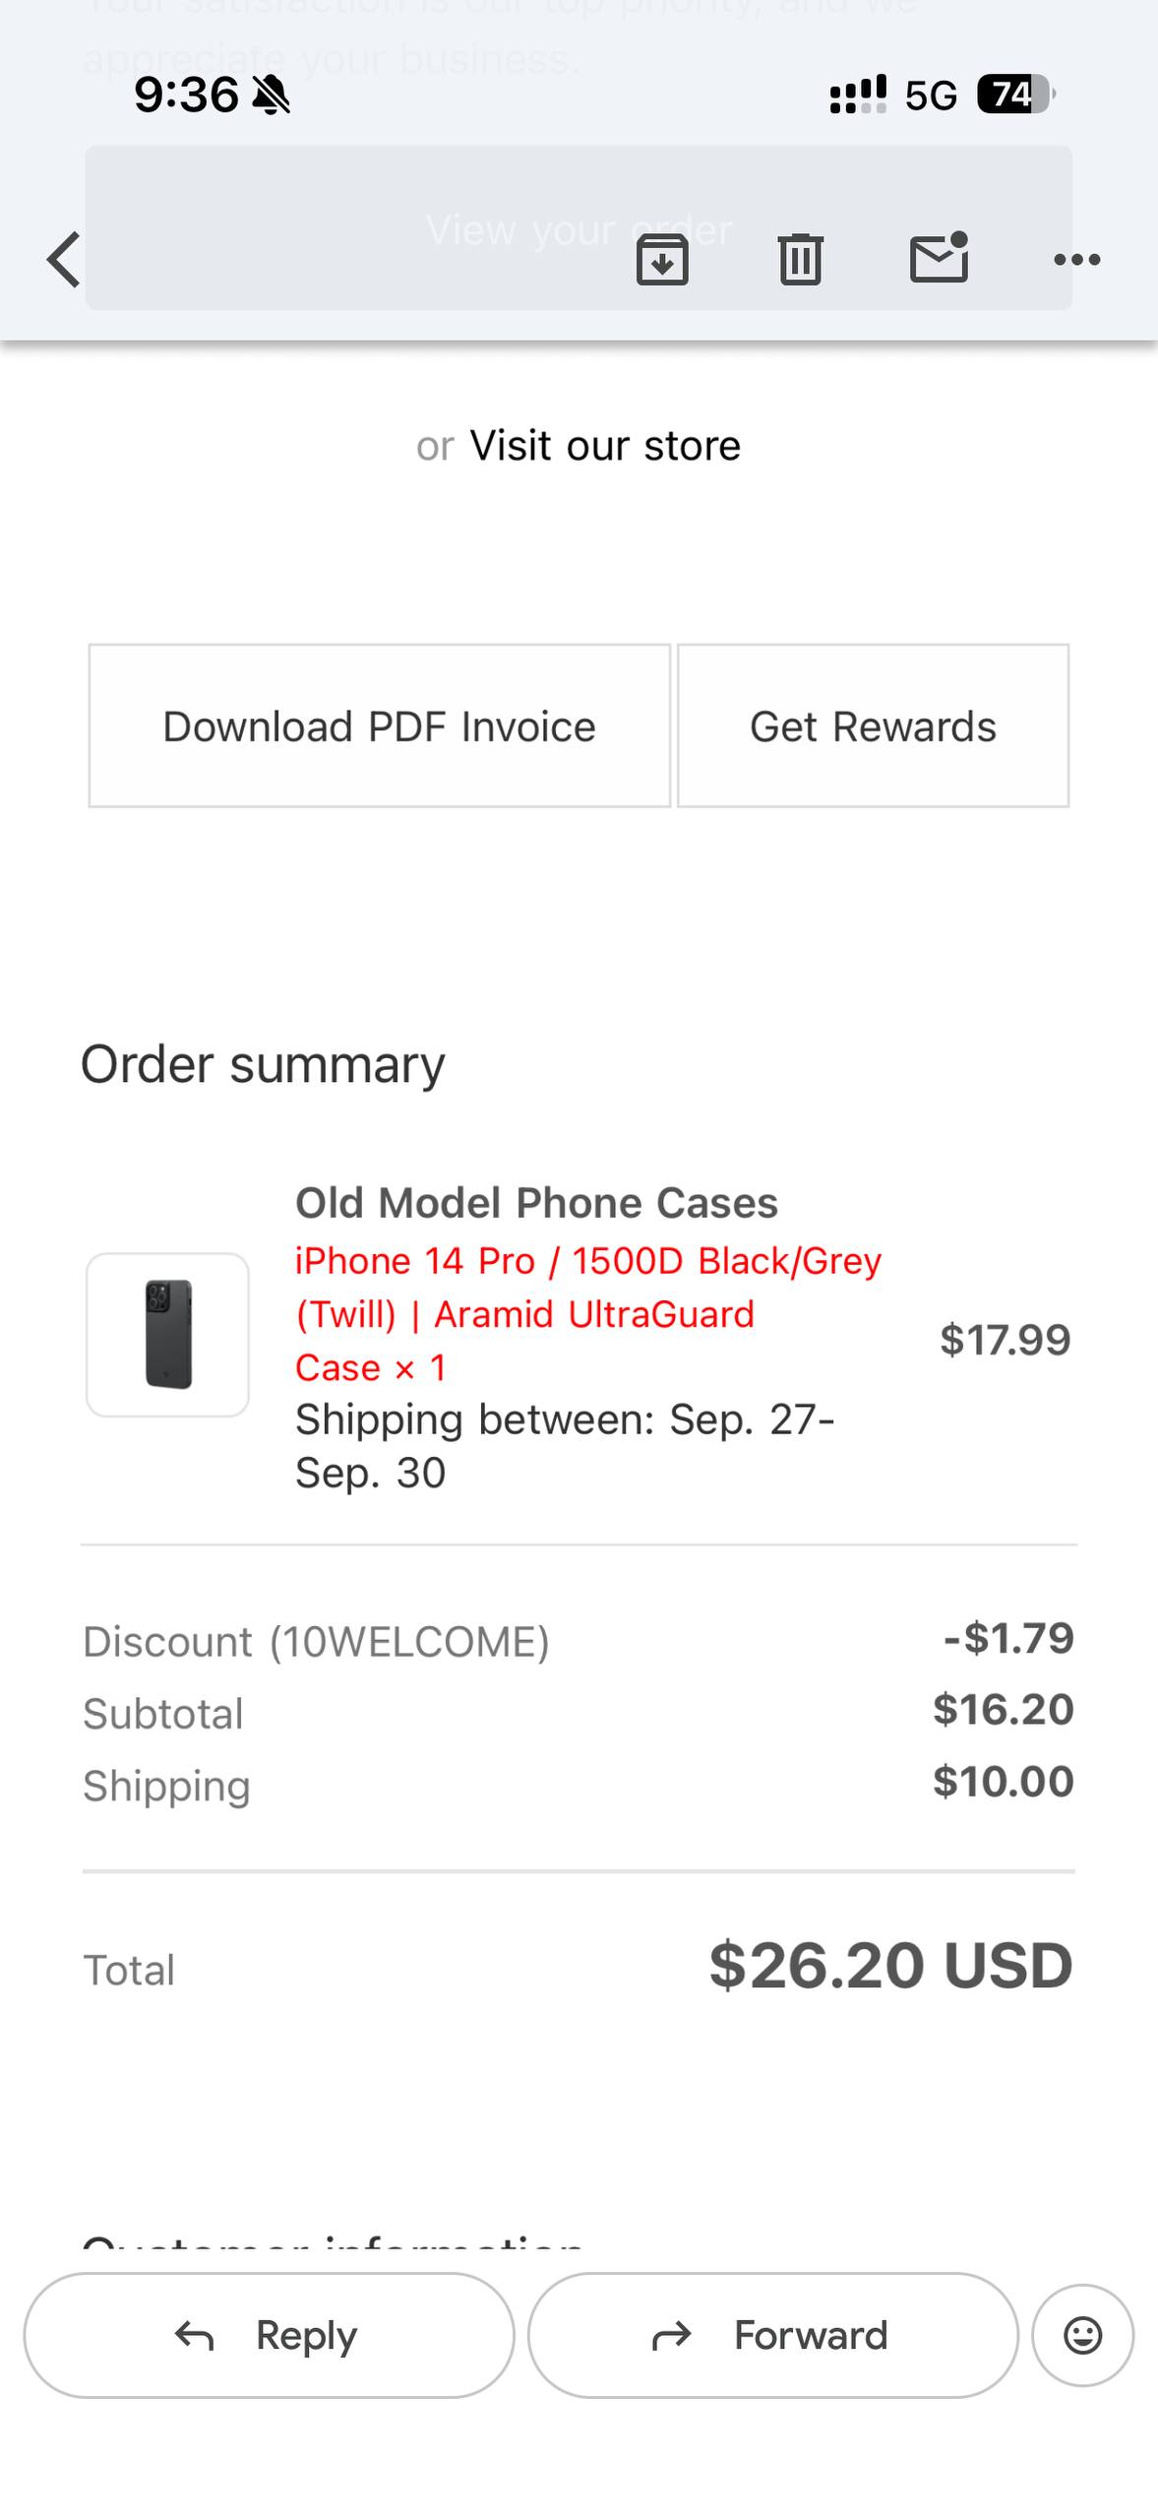Image resolution: width=1158 pixels, height=2520 pixels.
Task: Archive this email with the archive icon
Action: coord(662,260)
